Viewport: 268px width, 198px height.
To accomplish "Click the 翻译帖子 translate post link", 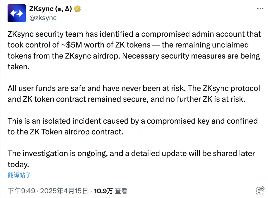I will coord(19,175).
